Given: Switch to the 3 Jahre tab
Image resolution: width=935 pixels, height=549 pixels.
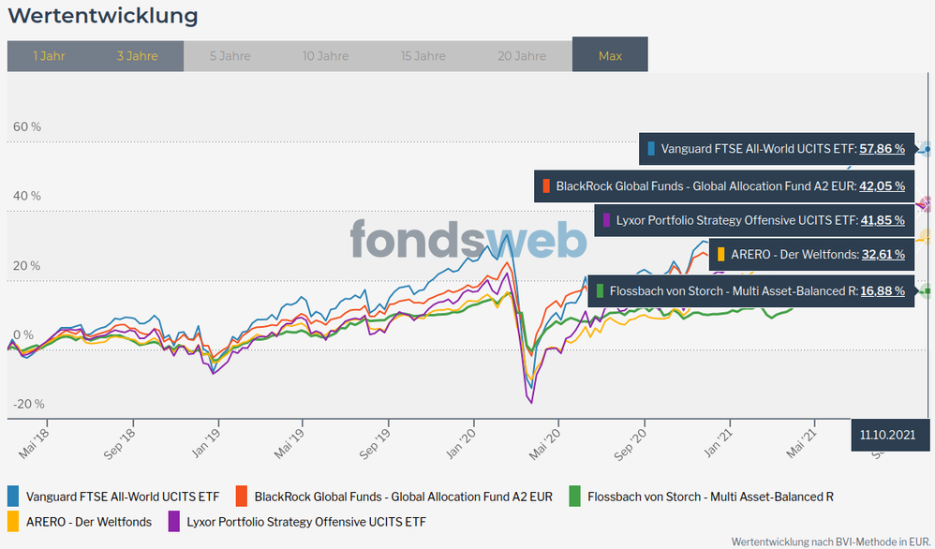Looking at the screenshot, I should pos(137,56).
